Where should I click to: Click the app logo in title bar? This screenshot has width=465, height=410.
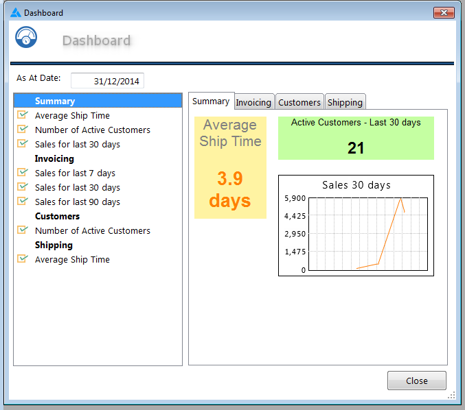pyautogui.click(x=16, y=12)
